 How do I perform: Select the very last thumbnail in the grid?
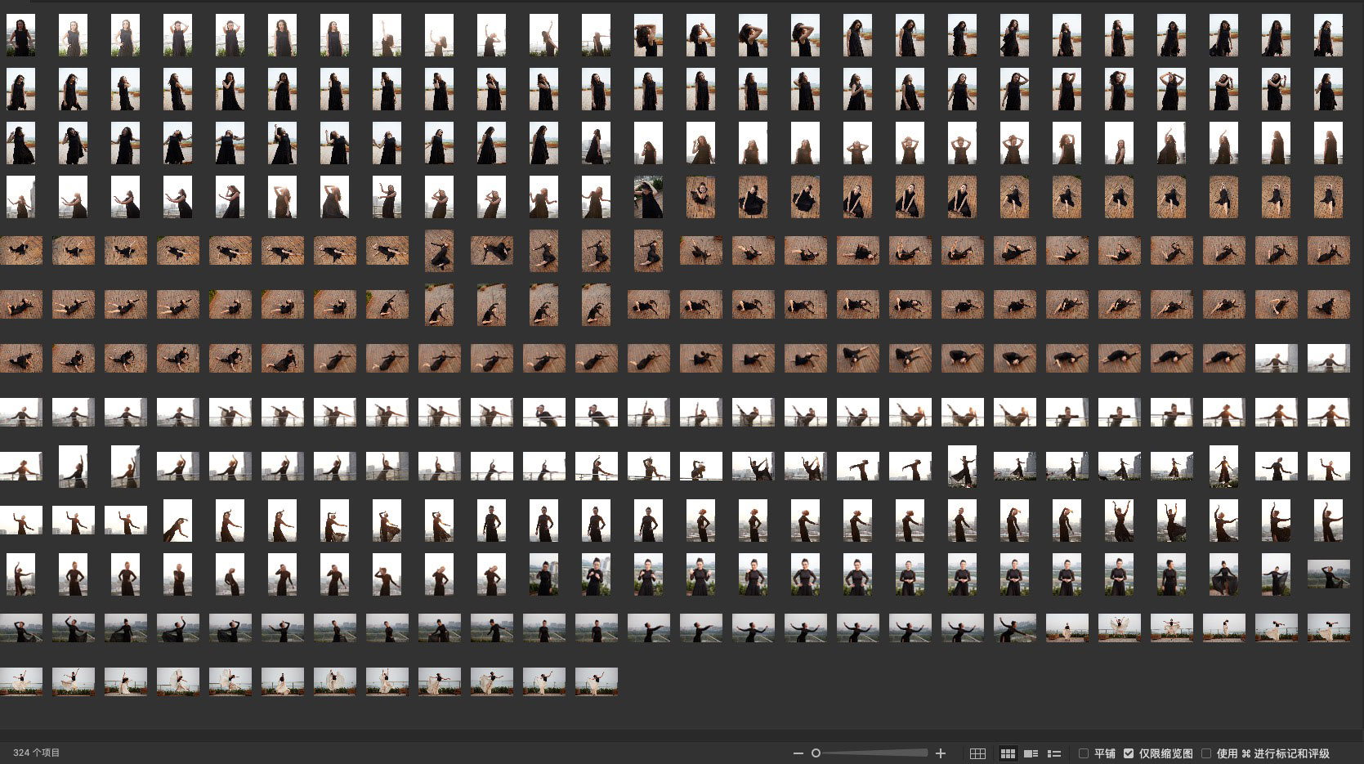tap(596, 681)
